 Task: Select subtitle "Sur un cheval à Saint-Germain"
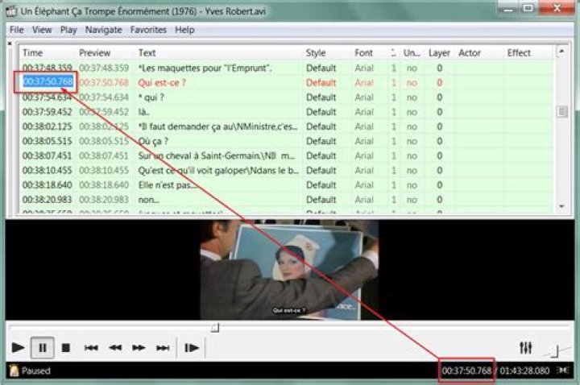(x=217, y=155)
